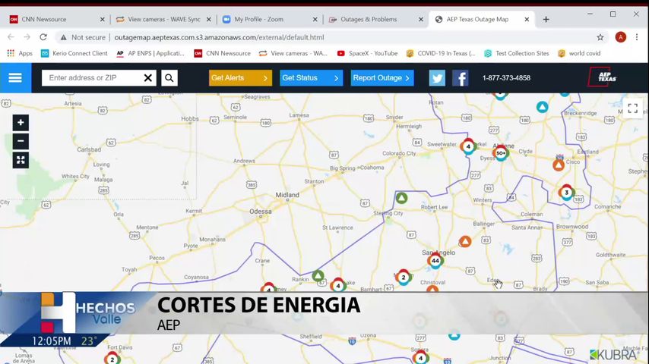This screenshot has width=649, height=364.
Task: Zoom out on the outage map
Action: pos(21,141)
